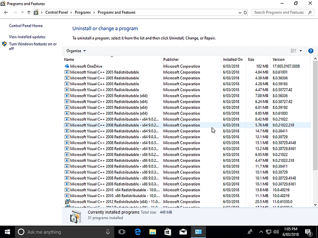
Task: Click icon of Visual C++ 2012 (x64) entry
Action: (x=67, y=201)
